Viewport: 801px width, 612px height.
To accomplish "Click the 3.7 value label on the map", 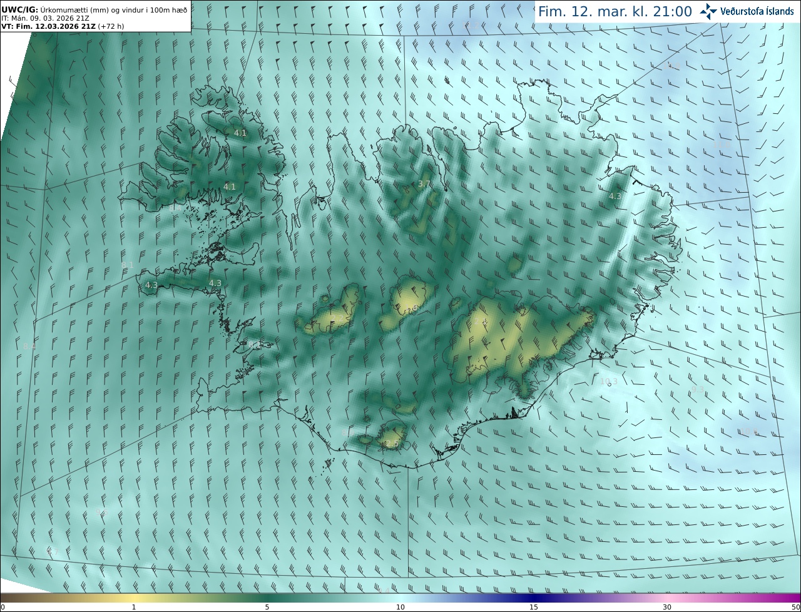I will pos(424,183).
